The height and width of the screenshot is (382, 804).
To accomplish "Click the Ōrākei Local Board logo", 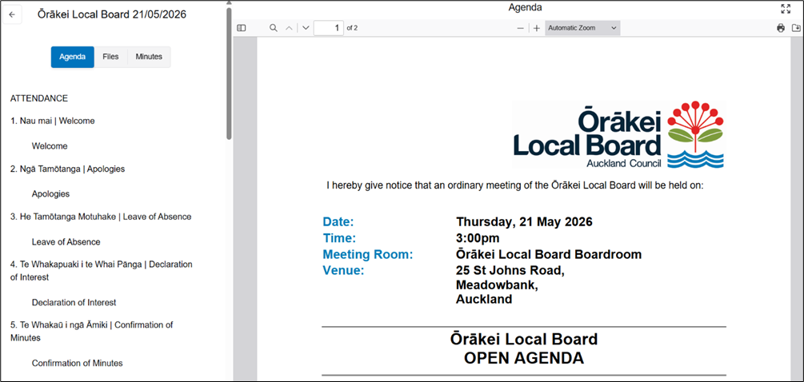I will point(618,135).
